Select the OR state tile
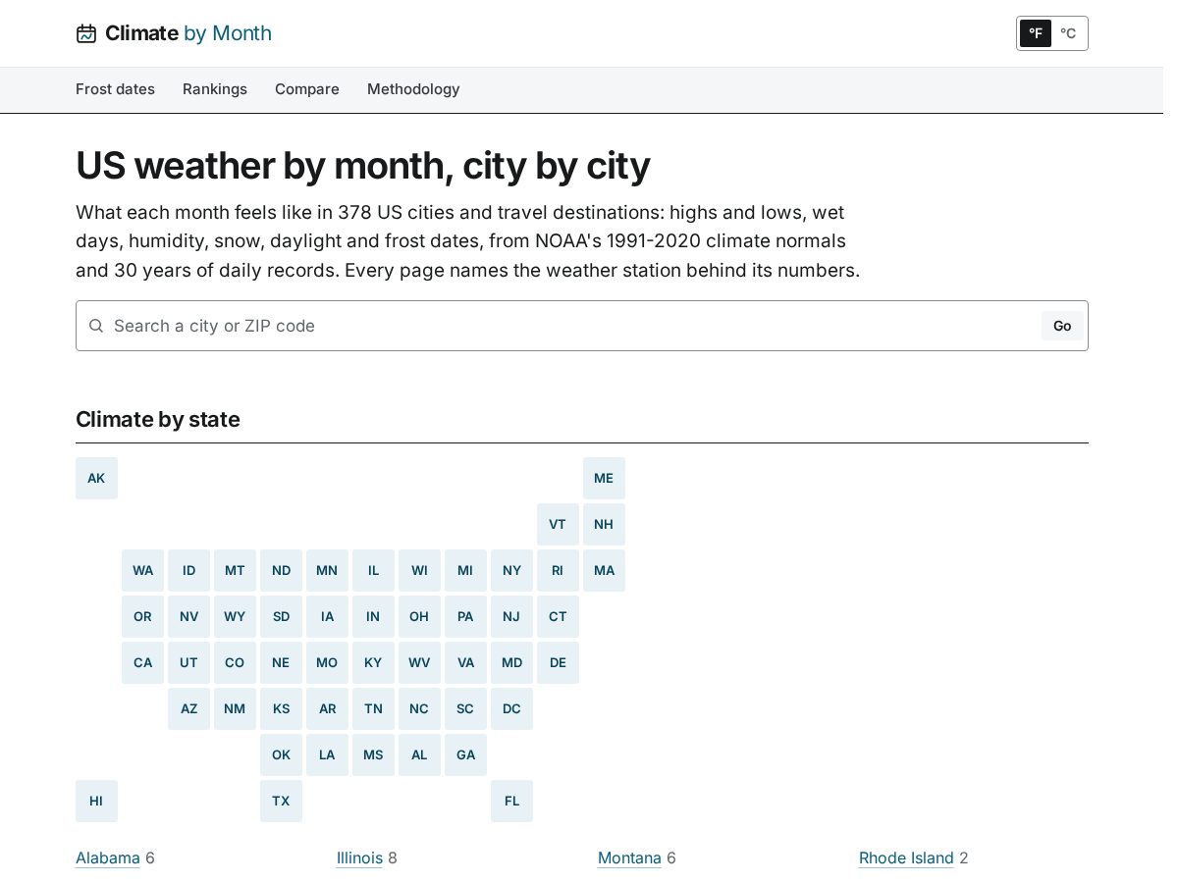Screen dimensions: 1178x883 (x=142, y=617)
